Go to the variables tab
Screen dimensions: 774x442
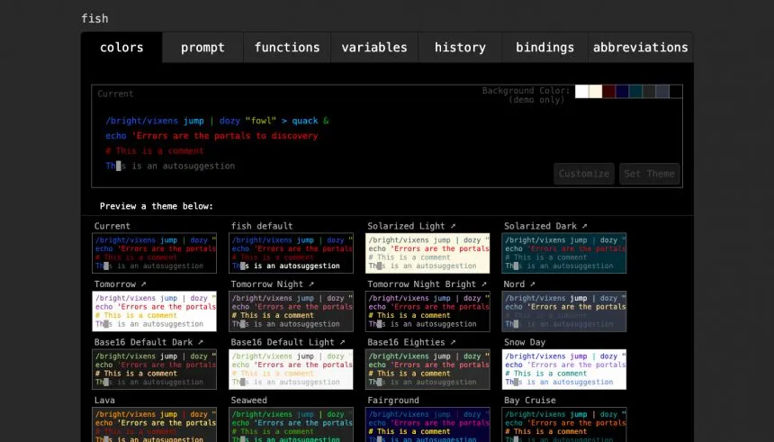pos(374,48)
